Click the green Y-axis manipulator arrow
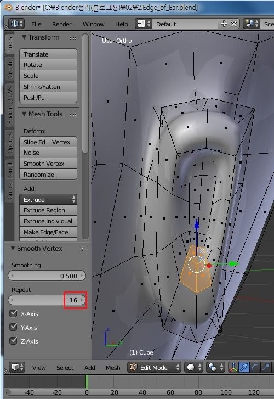This screenshot has height=399, width=274. (232, 264)
